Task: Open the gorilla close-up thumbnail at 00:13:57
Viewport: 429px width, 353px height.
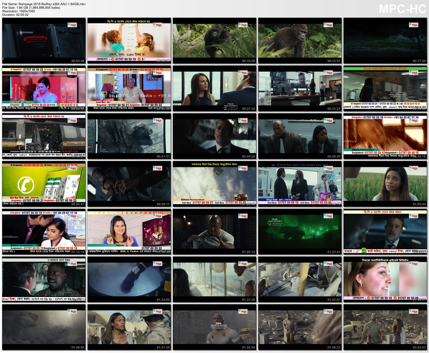Action: [x=300, y=41]
